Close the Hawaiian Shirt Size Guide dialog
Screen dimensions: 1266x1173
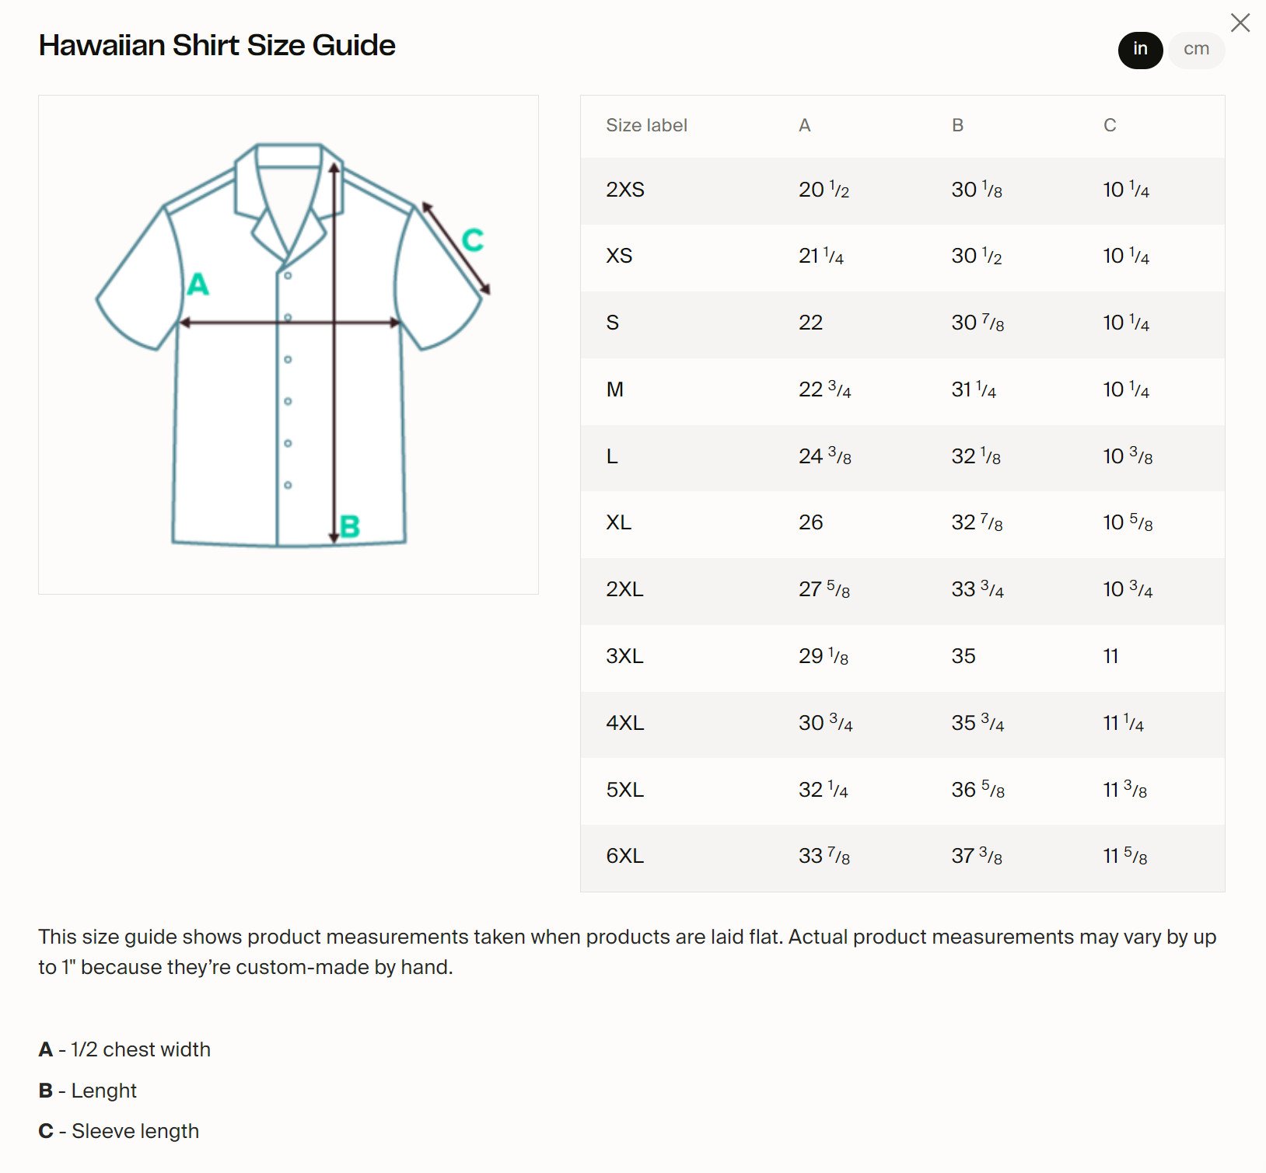pyautogui.click(x=1240, y=23)
